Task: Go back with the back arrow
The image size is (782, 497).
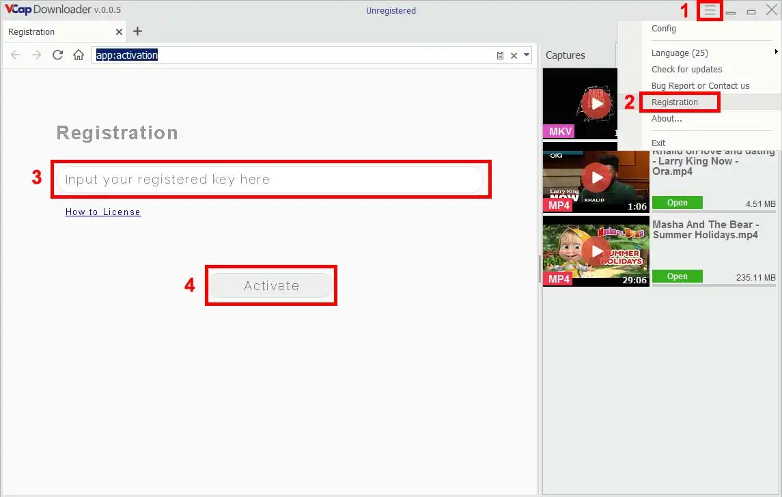Action: 16,55
